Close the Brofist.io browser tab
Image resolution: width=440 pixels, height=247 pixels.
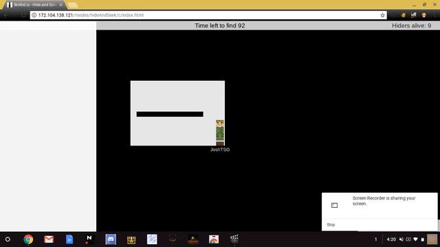[x=61, y=5]
